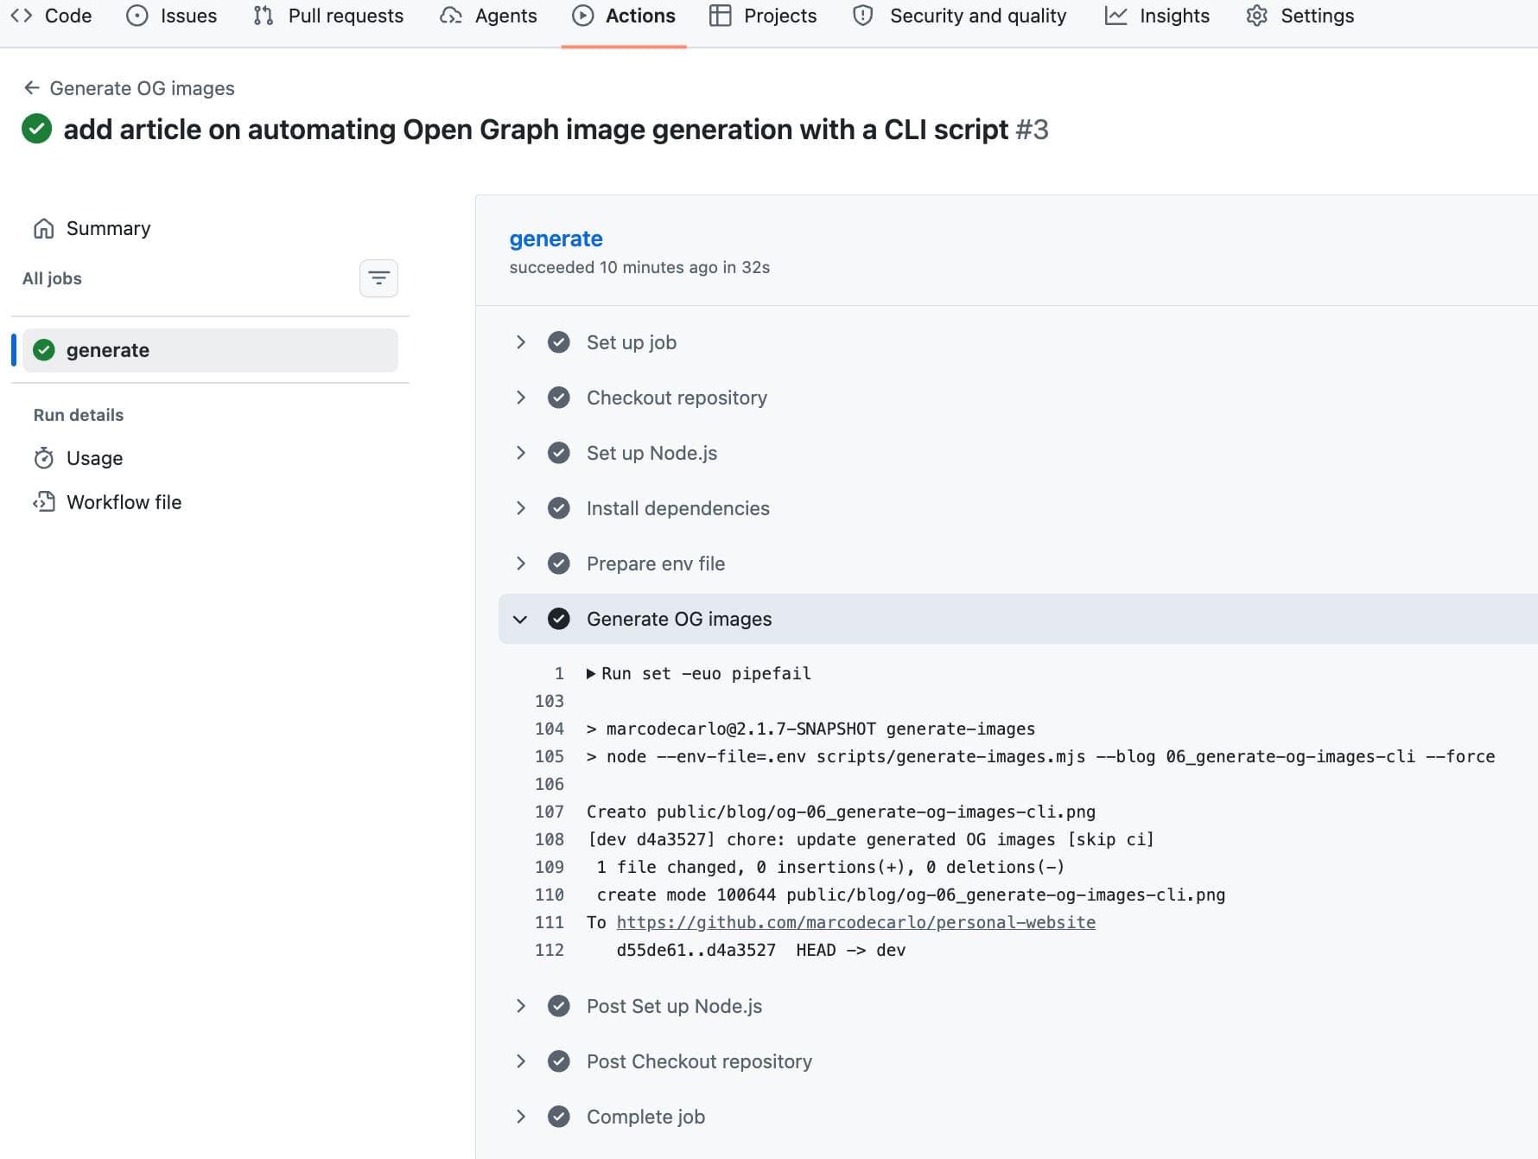Click 'succeeded 10 minutes ago in 32s' text
Image resolution: width=1538 pixels, height=1159 pixels.
tap(639, 267)
